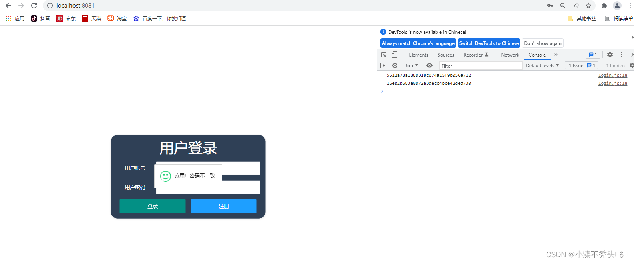Open the 京东 bookmark

(66, 18)
